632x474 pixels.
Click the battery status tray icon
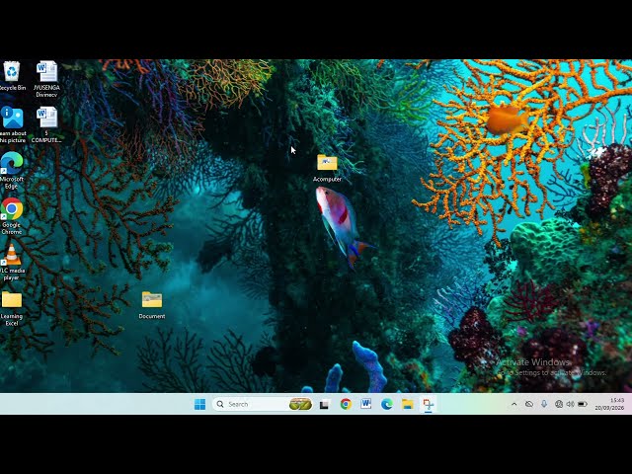pyautogui.click(x=583, y=404)
